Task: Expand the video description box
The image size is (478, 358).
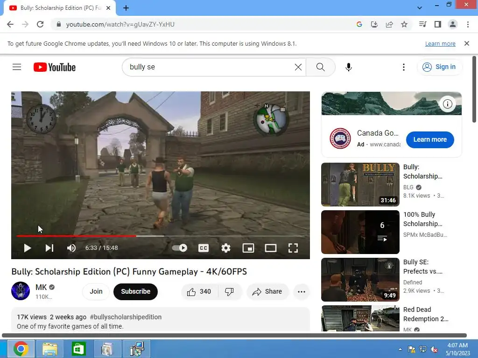Action: 161,320
